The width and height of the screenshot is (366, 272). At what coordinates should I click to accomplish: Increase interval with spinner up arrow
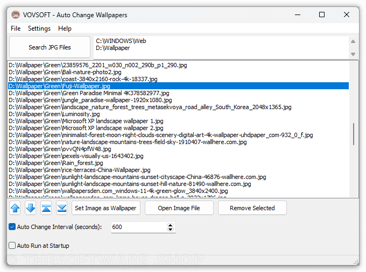point(171,225)
